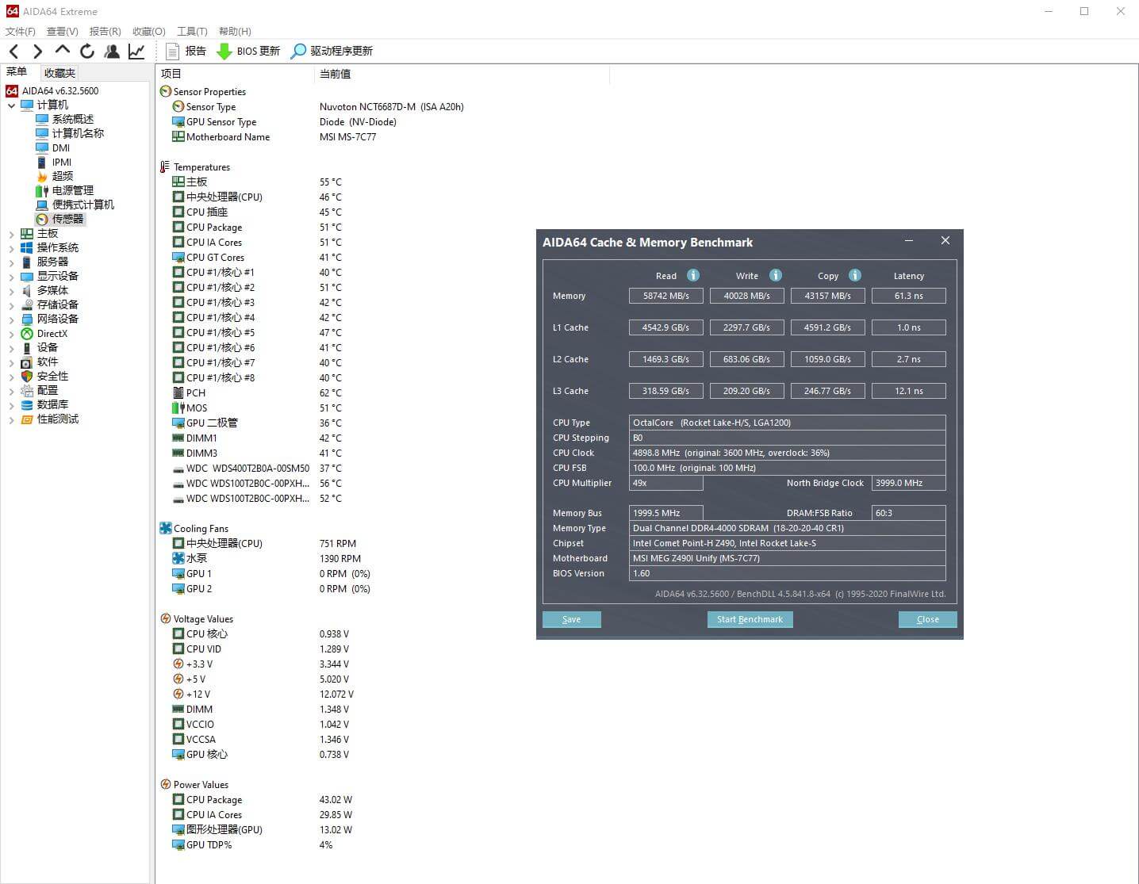Click the info icon beside Read column

(x=693, y=275)
